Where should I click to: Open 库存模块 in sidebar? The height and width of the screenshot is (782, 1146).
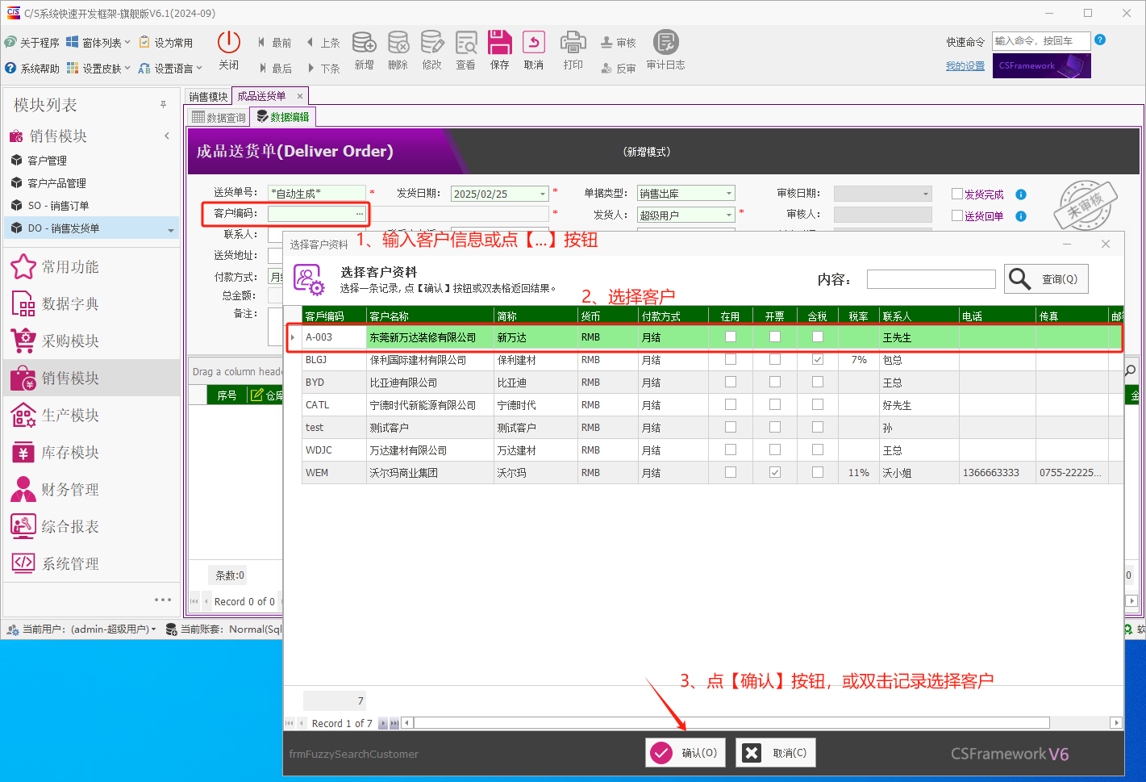55,453
